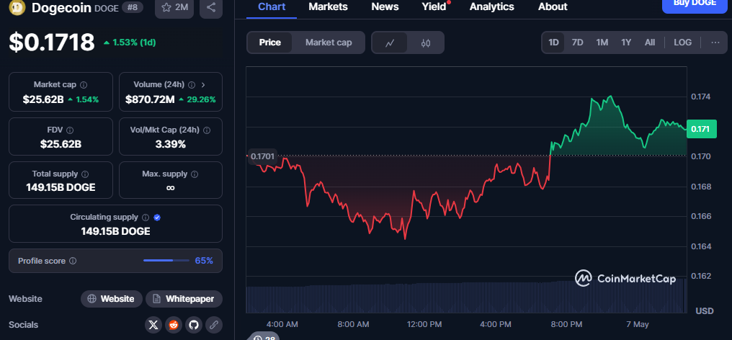Screen dimensions: 732x340
Task: Add Dogecoin to watchlist with the 2M star button
Action: point(174,7)
